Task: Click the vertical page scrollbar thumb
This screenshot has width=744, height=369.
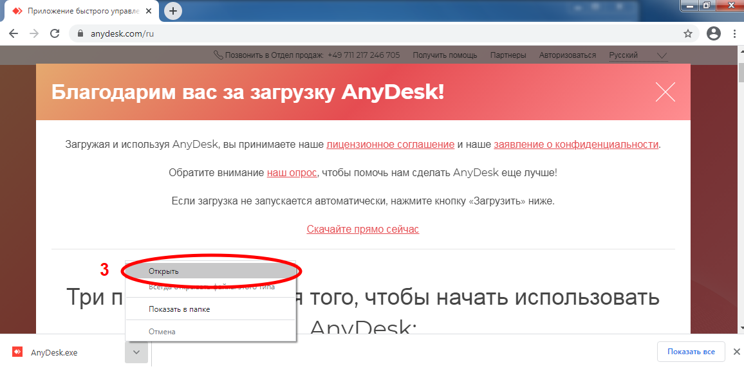Action: pos(740,73)
